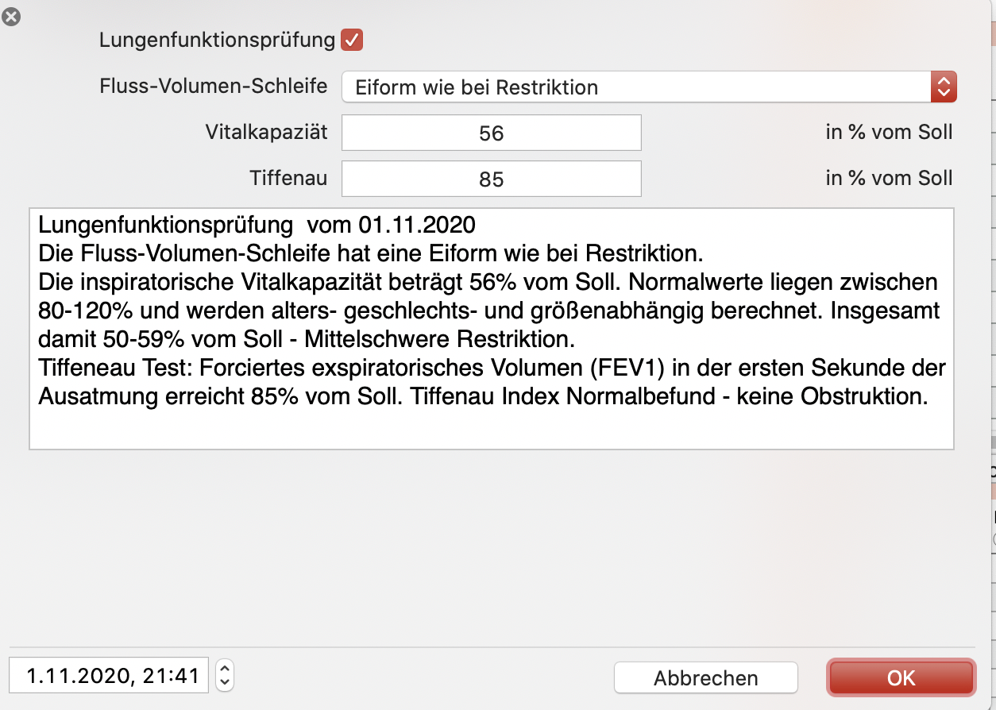Cancel with the Abbrechen button
Viewport: 996px width, 710px height.
point(705,678)
